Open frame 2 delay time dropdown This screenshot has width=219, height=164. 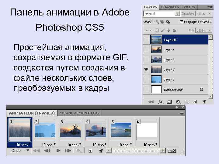[x=55, y=144]
